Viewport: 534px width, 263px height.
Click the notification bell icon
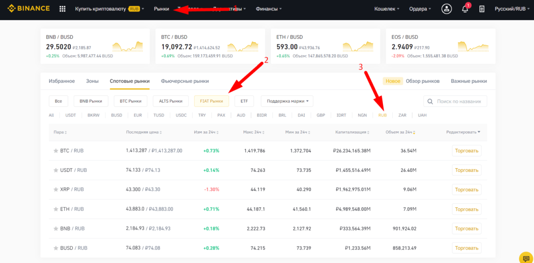[x=464, y=8]
